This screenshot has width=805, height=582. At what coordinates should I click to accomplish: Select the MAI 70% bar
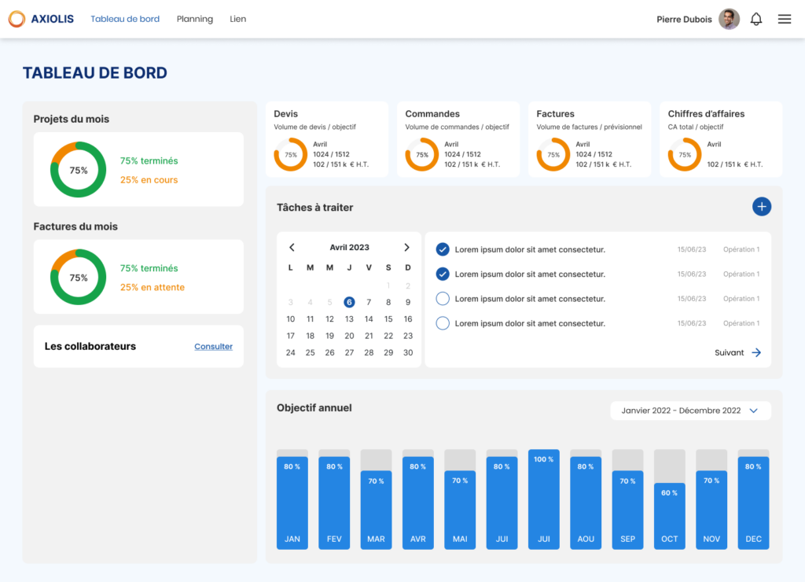[459, 510]
